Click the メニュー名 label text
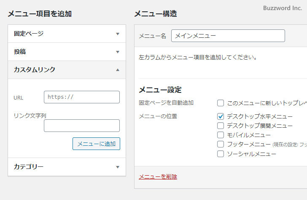Image resolution: width=307 pixels, height=200 pixels. 152,36
